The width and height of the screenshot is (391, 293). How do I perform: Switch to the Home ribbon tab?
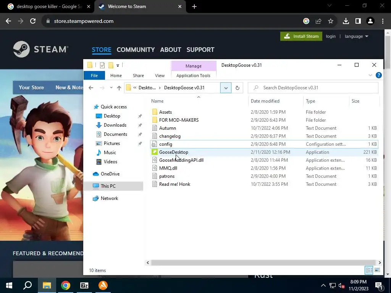(116, 76)
